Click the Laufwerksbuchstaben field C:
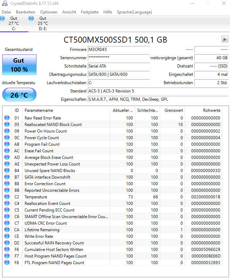 119,83
